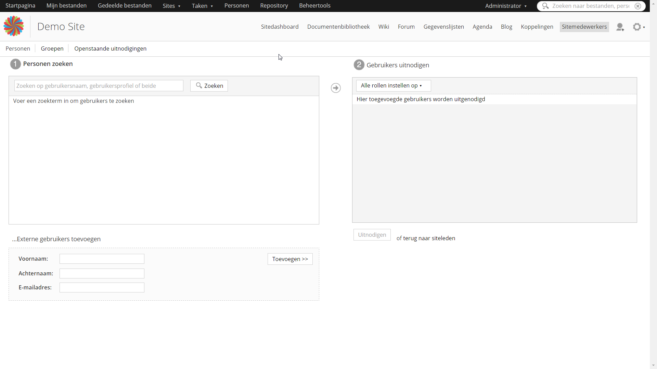Open Personen in top menu bar
Viewport: 657px width, 369px height.
[236, 6]
